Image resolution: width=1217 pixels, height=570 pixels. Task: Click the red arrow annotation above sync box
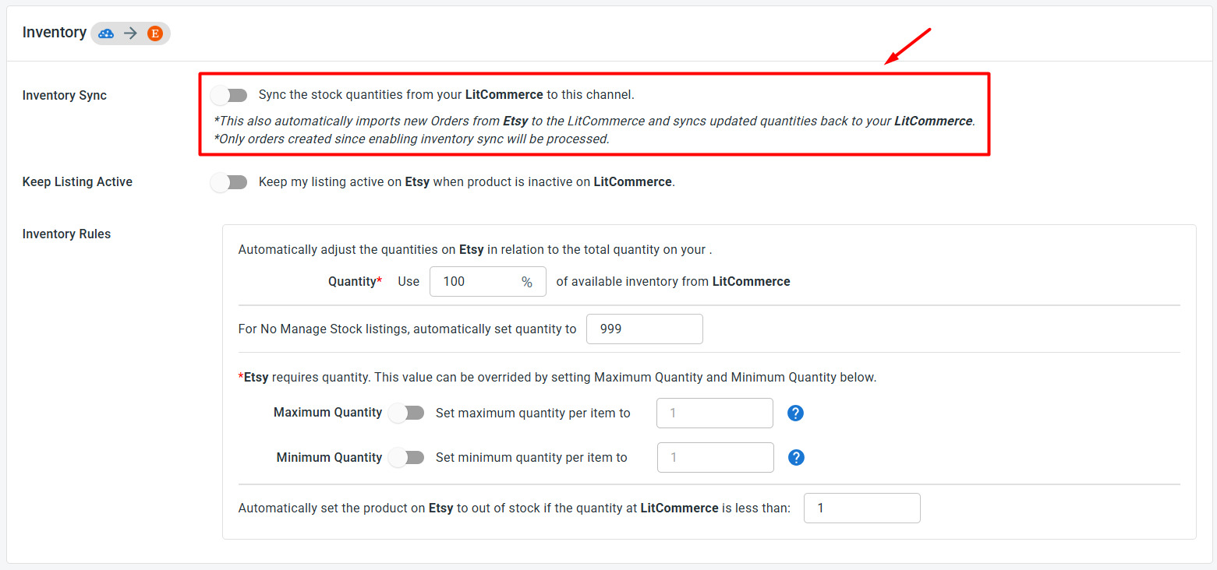point(907,46)
